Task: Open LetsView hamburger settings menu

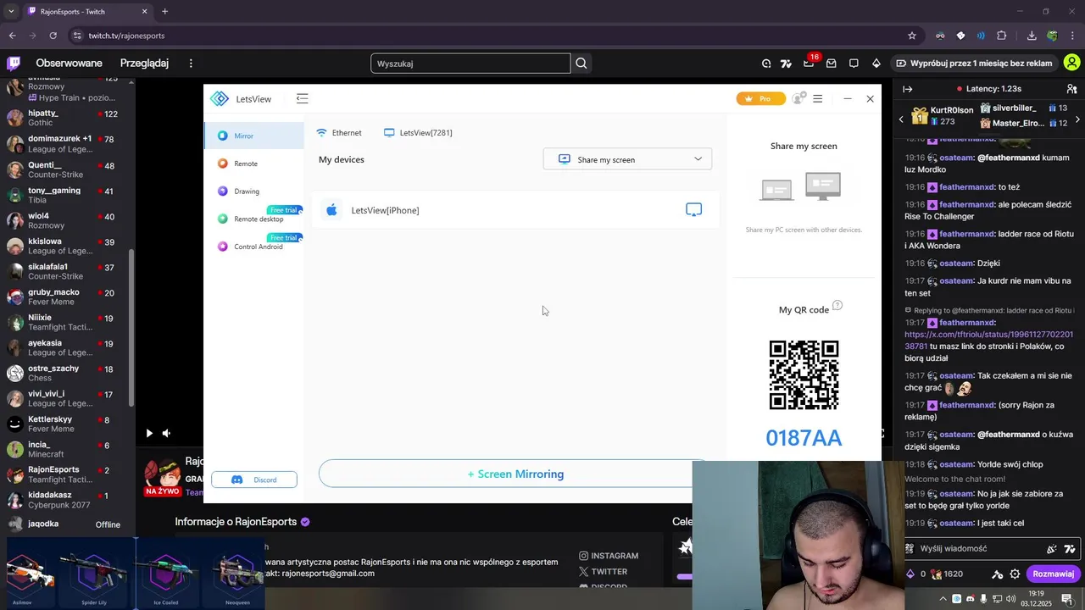Action: click(817, 98)
